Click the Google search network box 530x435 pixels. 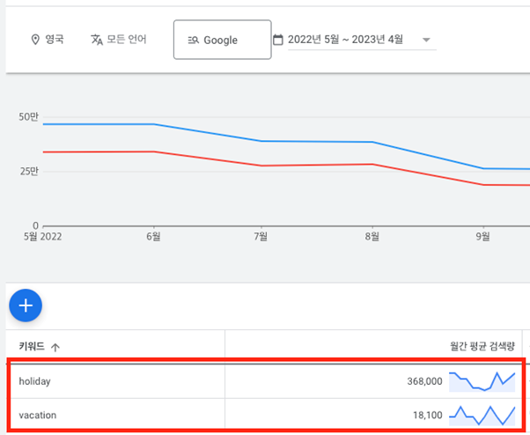tap(223, 40)
